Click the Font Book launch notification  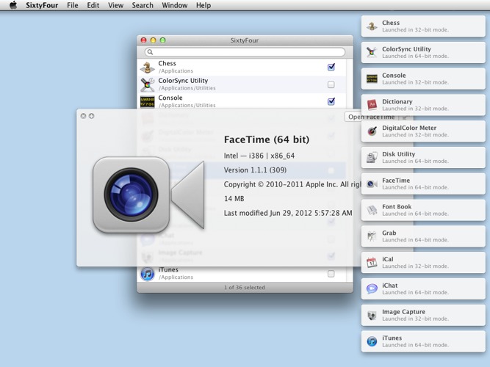(x=423, y=210)
